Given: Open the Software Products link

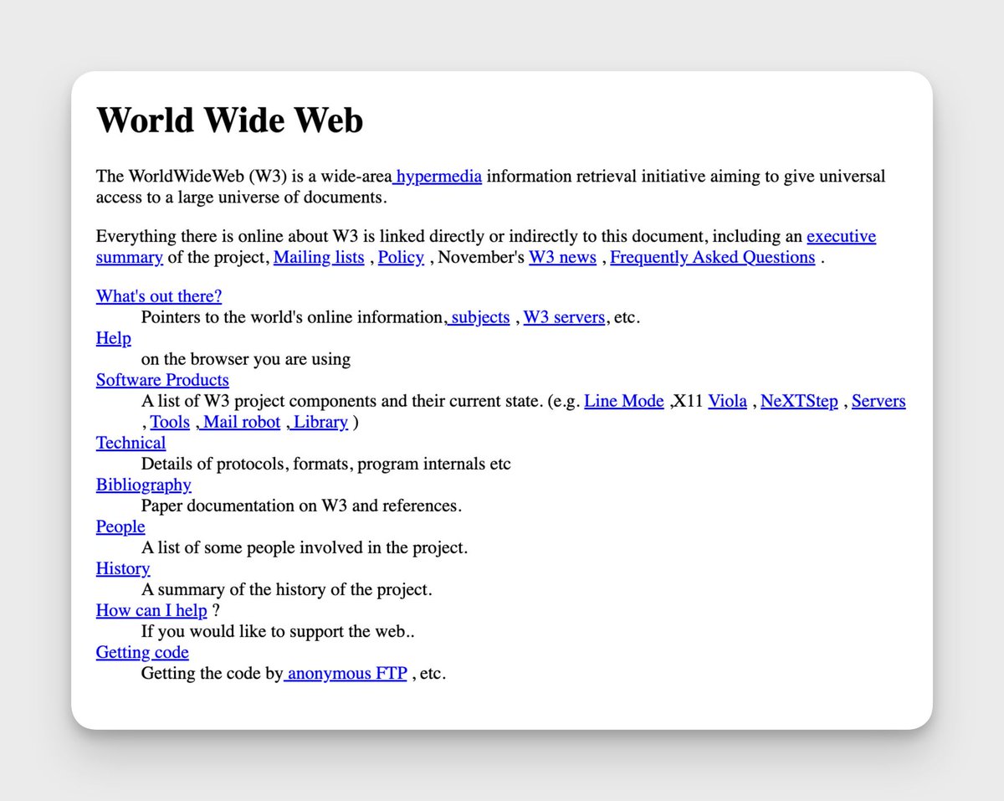Looking at the screenshot, I should pos(162,380).
